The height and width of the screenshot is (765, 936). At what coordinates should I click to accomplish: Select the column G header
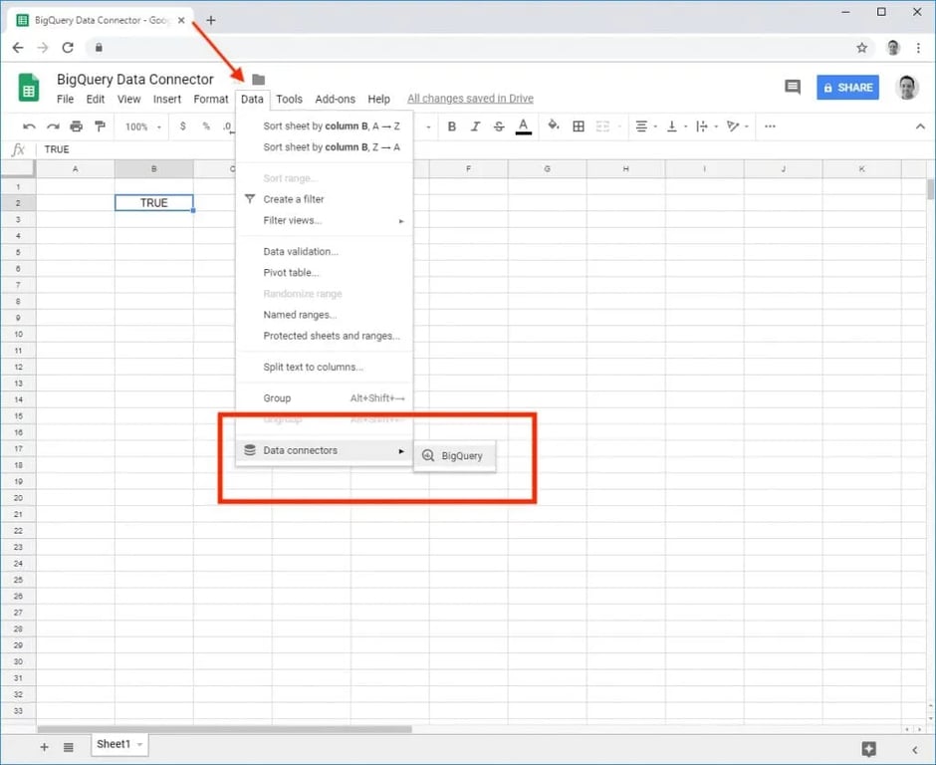tap(547, 169)
